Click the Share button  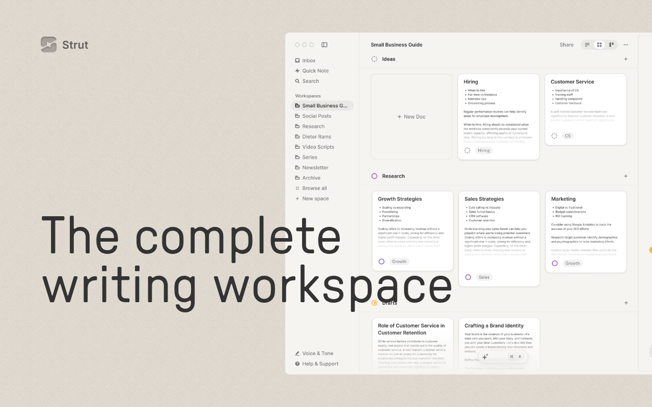pos(566,44)
